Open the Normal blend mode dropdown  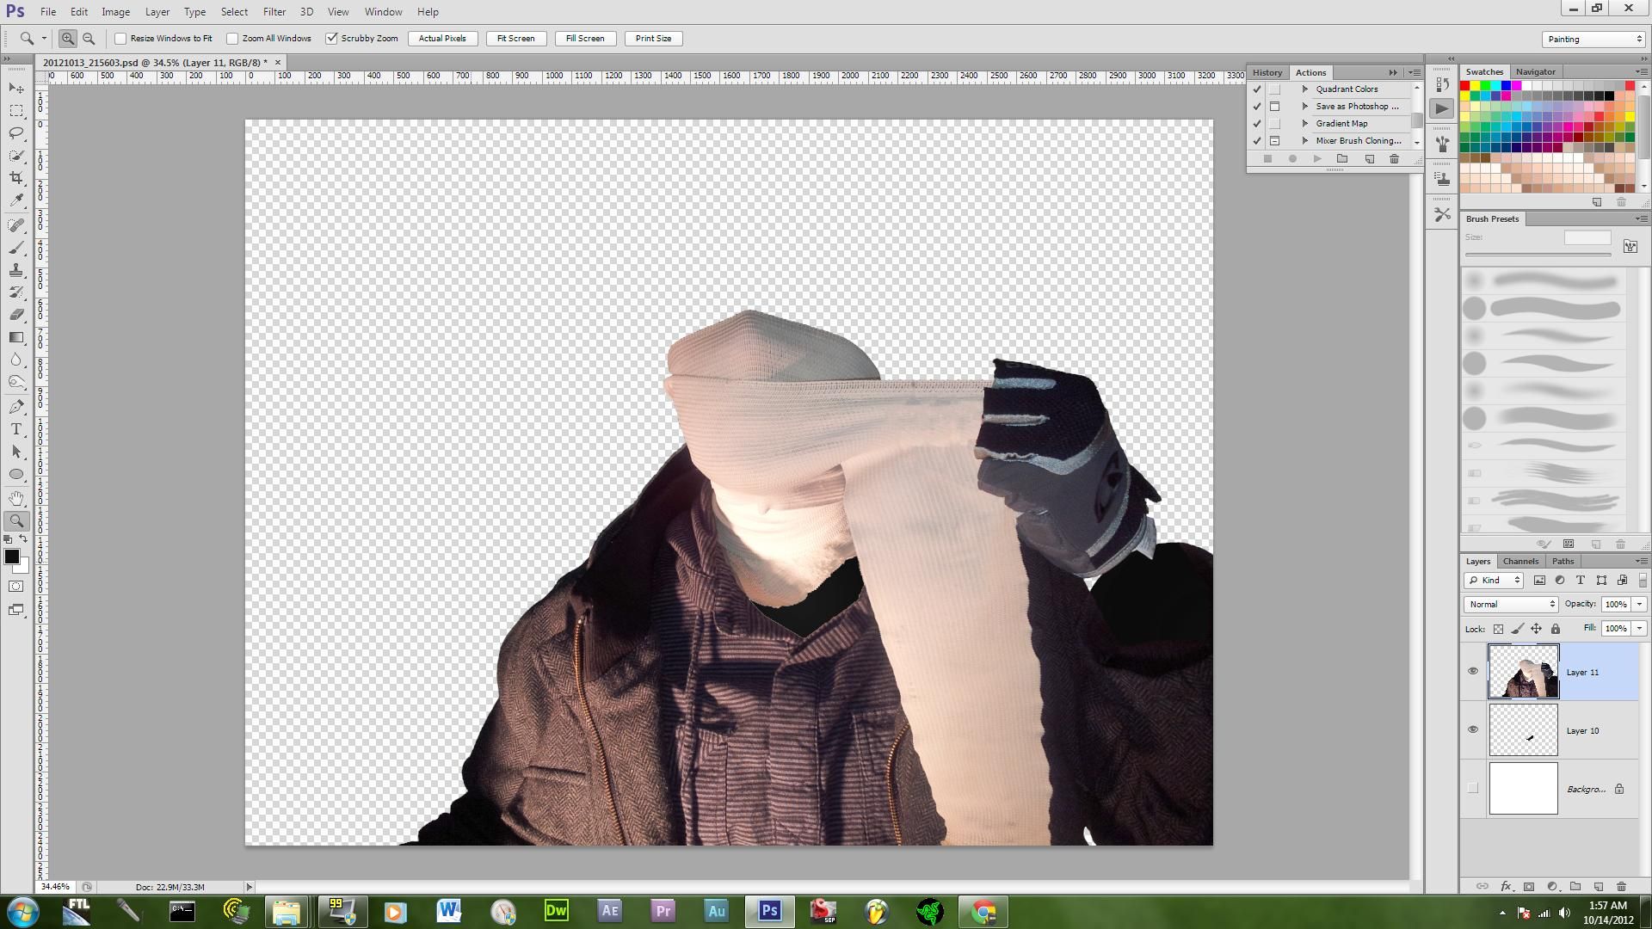click(1510, 604)
